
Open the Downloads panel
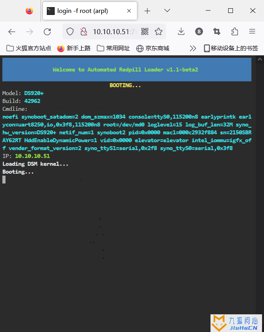[x=181, y=31]
